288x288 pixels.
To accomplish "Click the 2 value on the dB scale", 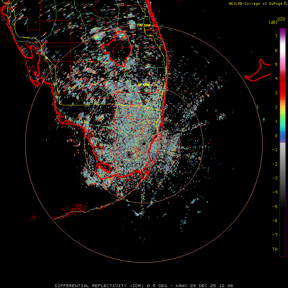I will pos(276,107).
